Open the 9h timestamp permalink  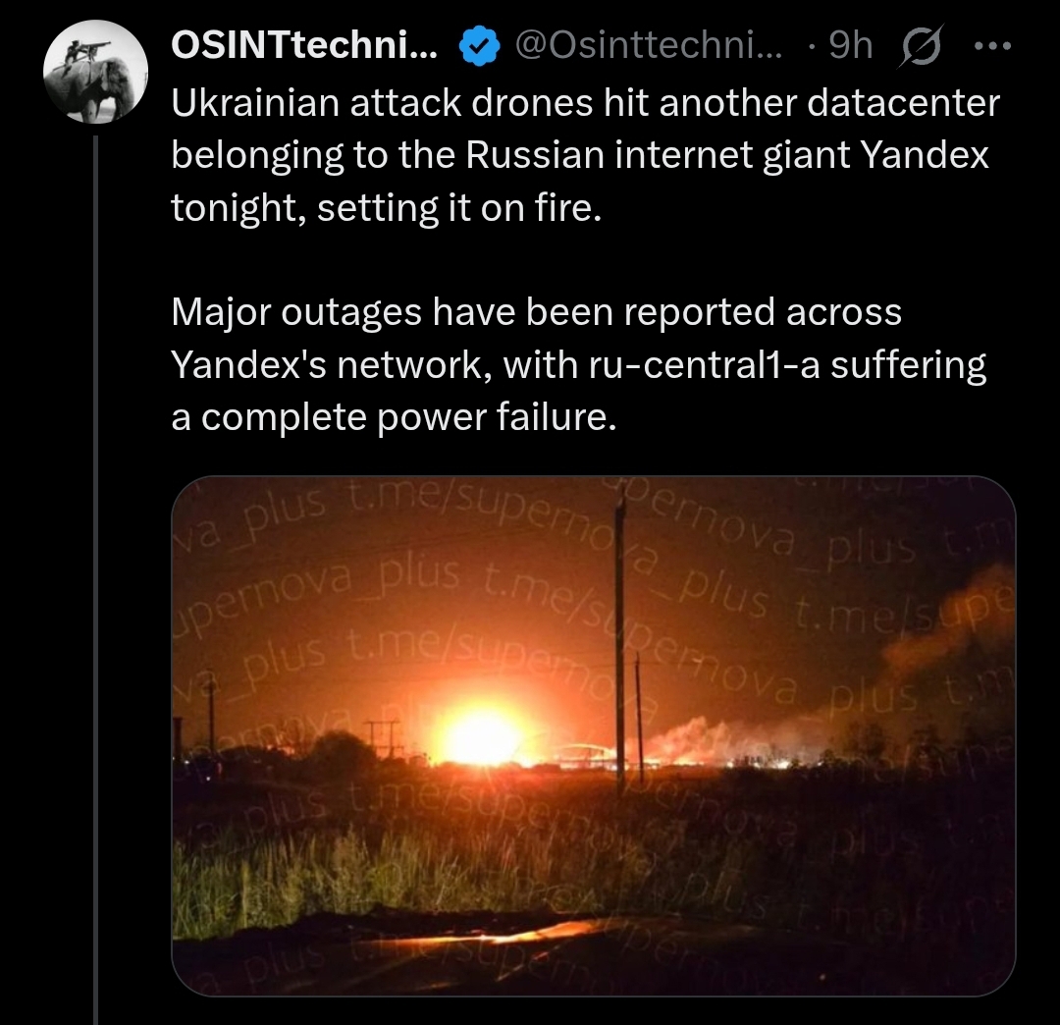click(x=851, y=45)
